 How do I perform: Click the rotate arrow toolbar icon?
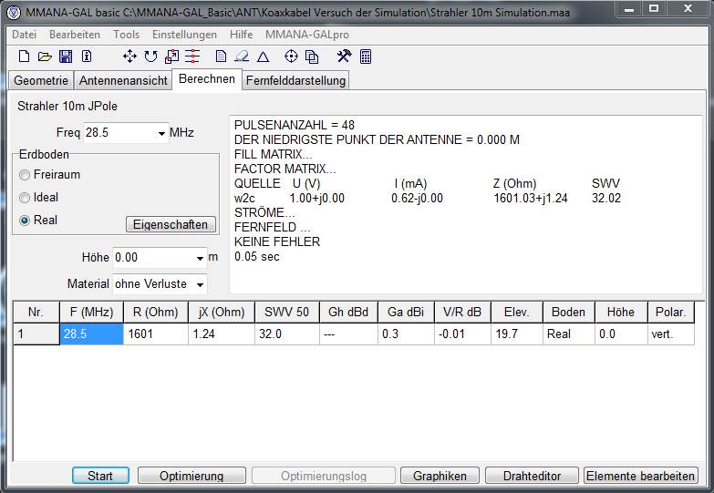point(150,56)
